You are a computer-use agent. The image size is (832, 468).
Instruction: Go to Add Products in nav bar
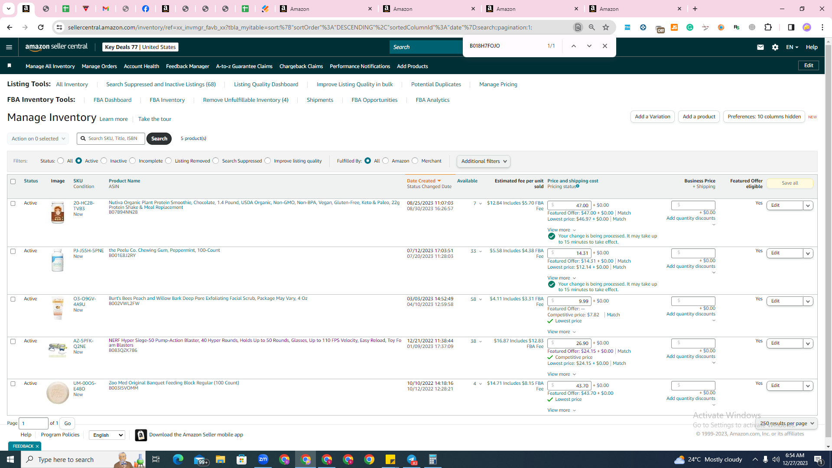tap(413, 66)
